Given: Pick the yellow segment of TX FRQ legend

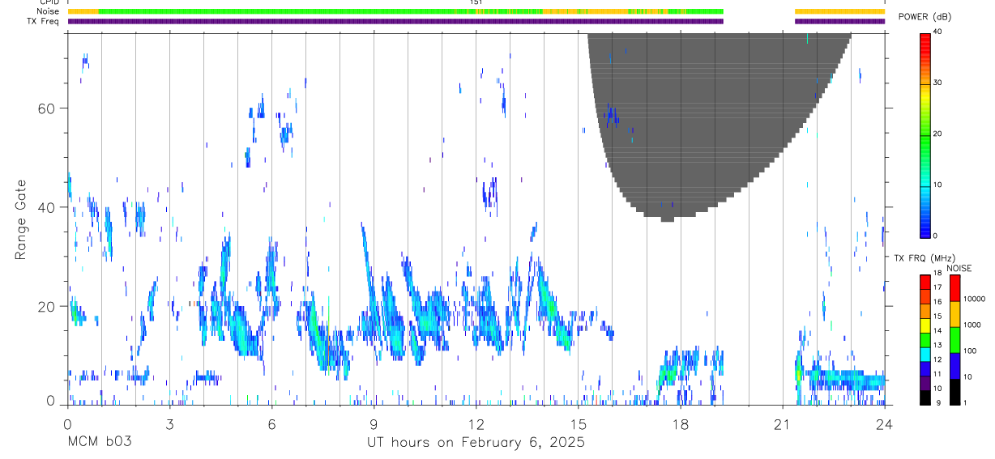Looking at the screenshot, I should tap(925, 325).
